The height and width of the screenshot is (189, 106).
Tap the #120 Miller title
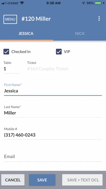pos(36,19)
